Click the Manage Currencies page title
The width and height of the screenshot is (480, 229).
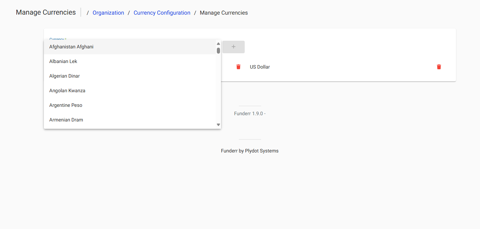(x=46, y=12)
